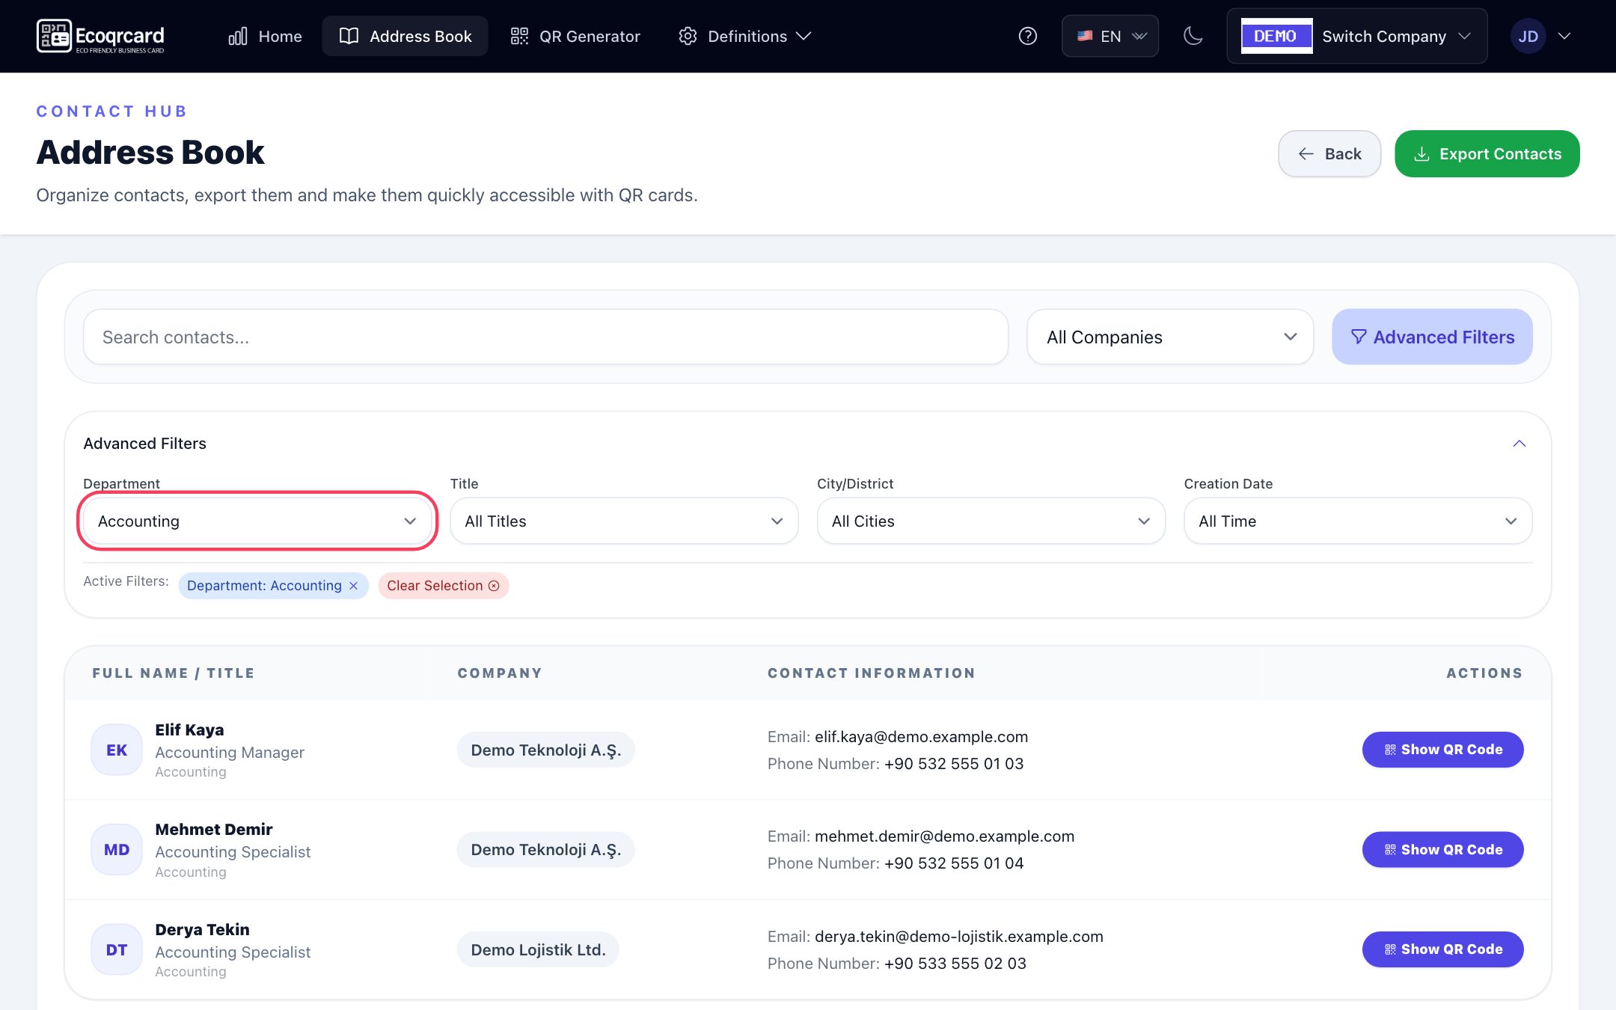
Task: Show QR Code for Mehmet Demir
Action: (x=1442, y=850)
